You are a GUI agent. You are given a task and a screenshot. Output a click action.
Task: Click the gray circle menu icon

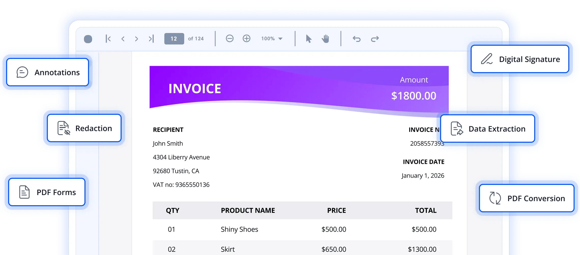pyautogui.click(x=88, y=39)
